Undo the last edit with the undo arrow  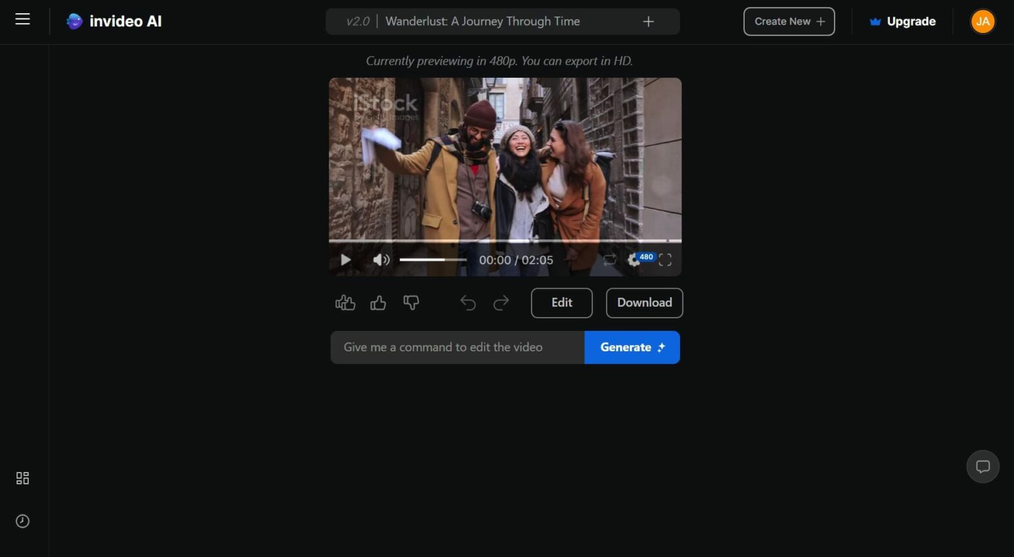click(468, 303)
